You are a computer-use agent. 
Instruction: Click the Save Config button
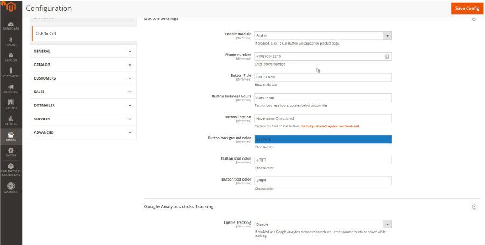(467, 8)
